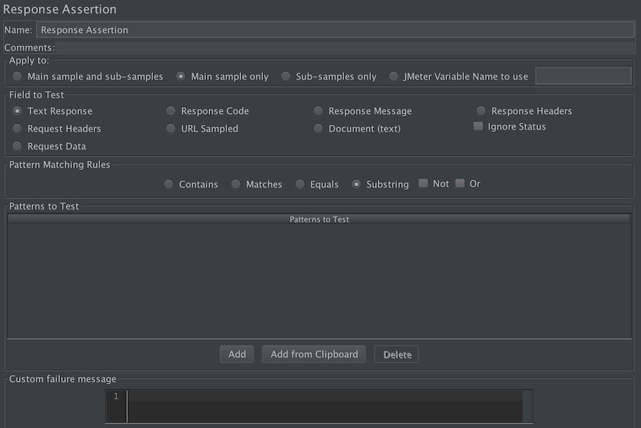Select JMeter Variable Name to use
This screenshot has width=641, height=428.
393,76
